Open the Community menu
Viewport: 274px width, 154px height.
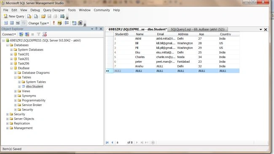click(x=102, y=10)
